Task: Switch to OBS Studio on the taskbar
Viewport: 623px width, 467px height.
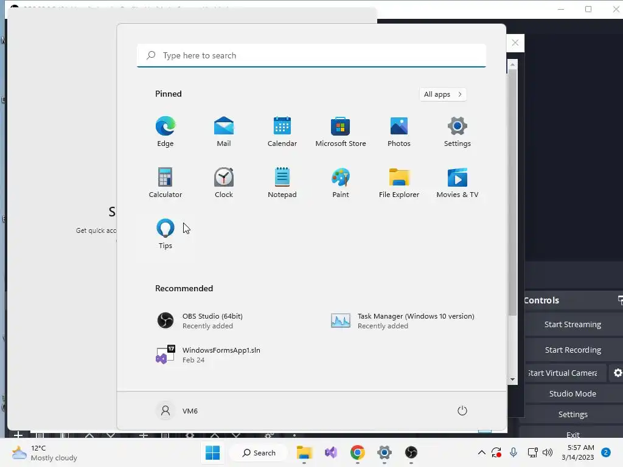Action: [411, 452]
